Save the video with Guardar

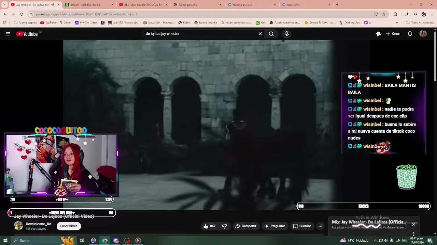[x=302, y=226]
